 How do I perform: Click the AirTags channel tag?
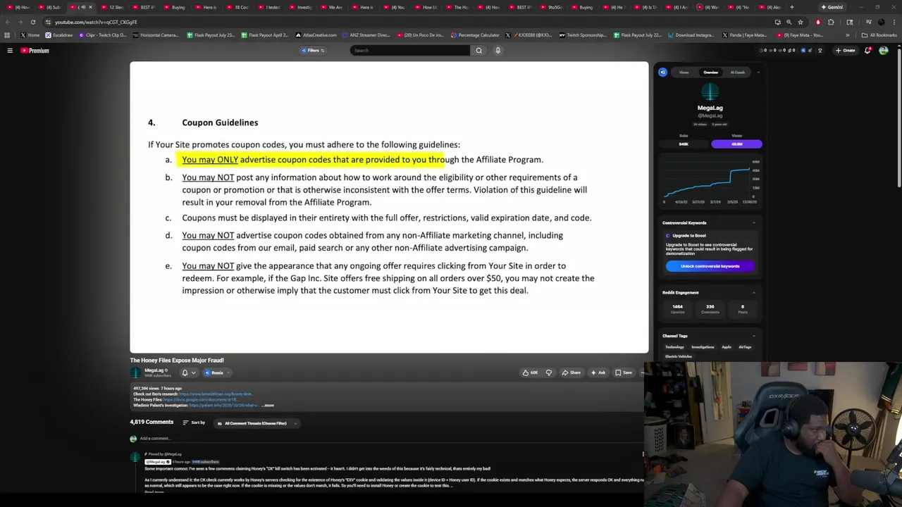point(745,347)
